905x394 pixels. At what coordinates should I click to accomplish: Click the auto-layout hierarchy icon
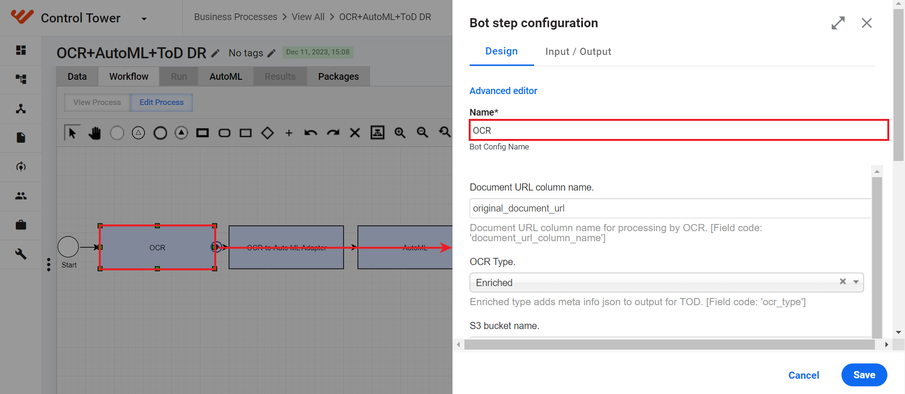(x=378, y=132)
